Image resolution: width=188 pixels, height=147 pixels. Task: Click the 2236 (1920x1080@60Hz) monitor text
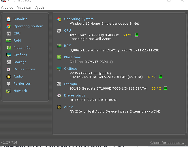click(91, 73)
